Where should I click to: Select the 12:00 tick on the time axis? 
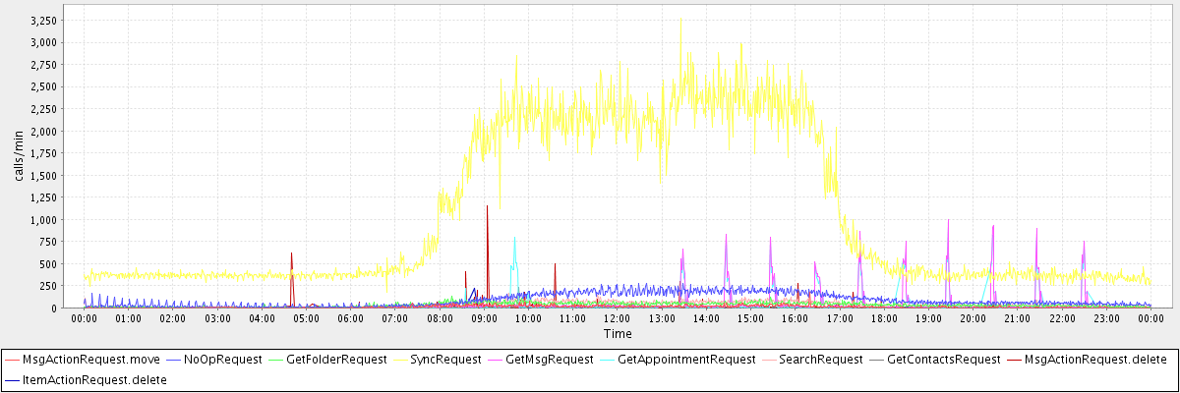click(618, 318)
